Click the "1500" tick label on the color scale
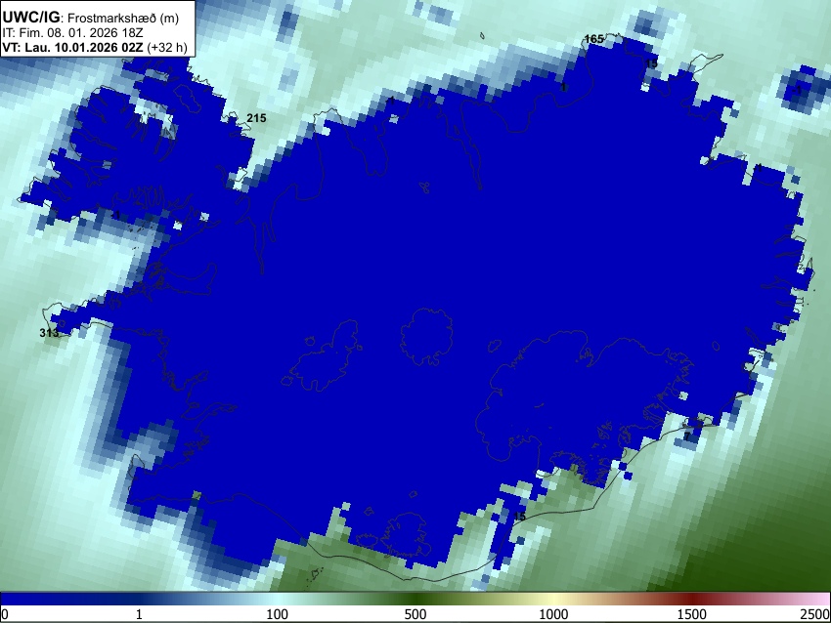The height and width of the screenshot is (623, 831). (x=691, y=614)
